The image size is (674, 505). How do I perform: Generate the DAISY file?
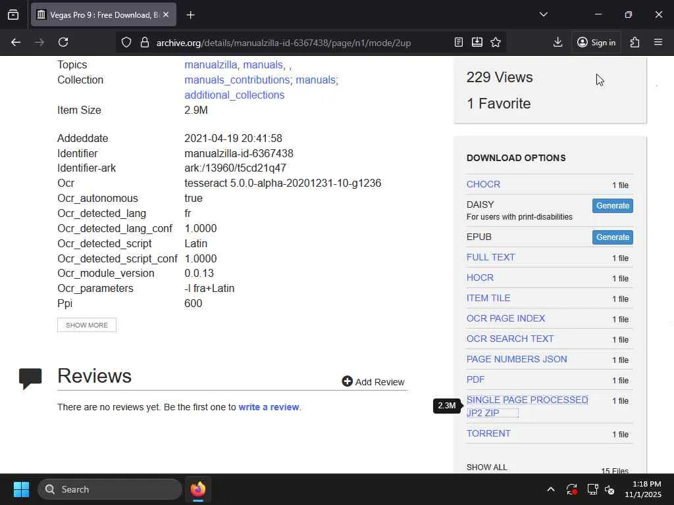[x=613, y=206]
